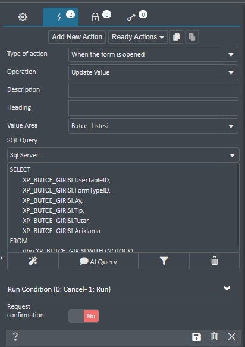Delete the action using the bottom bar trash icon
Viewport: 245px width, 347px height.
[x=214, y=337]
